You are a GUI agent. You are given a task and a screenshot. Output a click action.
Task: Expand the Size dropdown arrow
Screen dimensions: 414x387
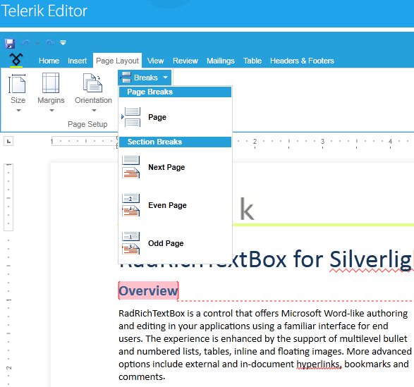18,111
